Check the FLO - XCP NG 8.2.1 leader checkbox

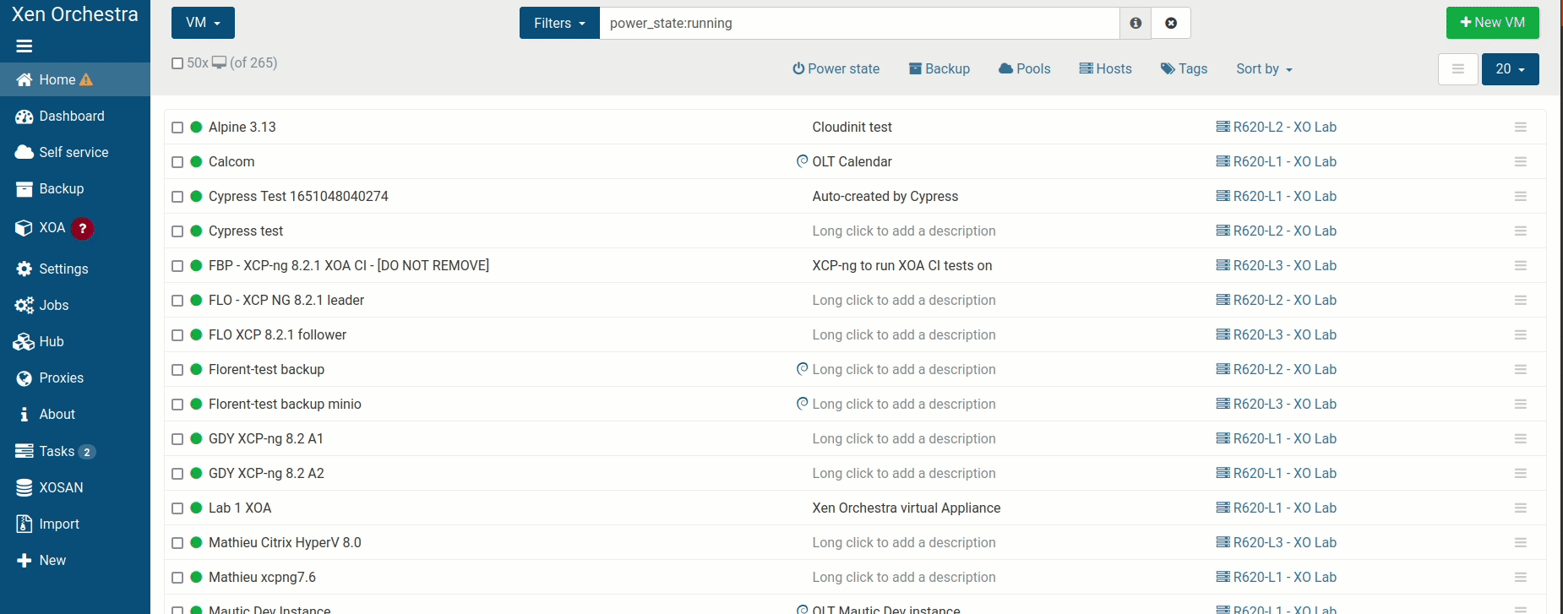point(177,301)
